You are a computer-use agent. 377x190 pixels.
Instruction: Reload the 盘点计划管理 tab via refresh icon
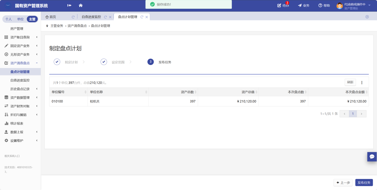pos(142,17)
